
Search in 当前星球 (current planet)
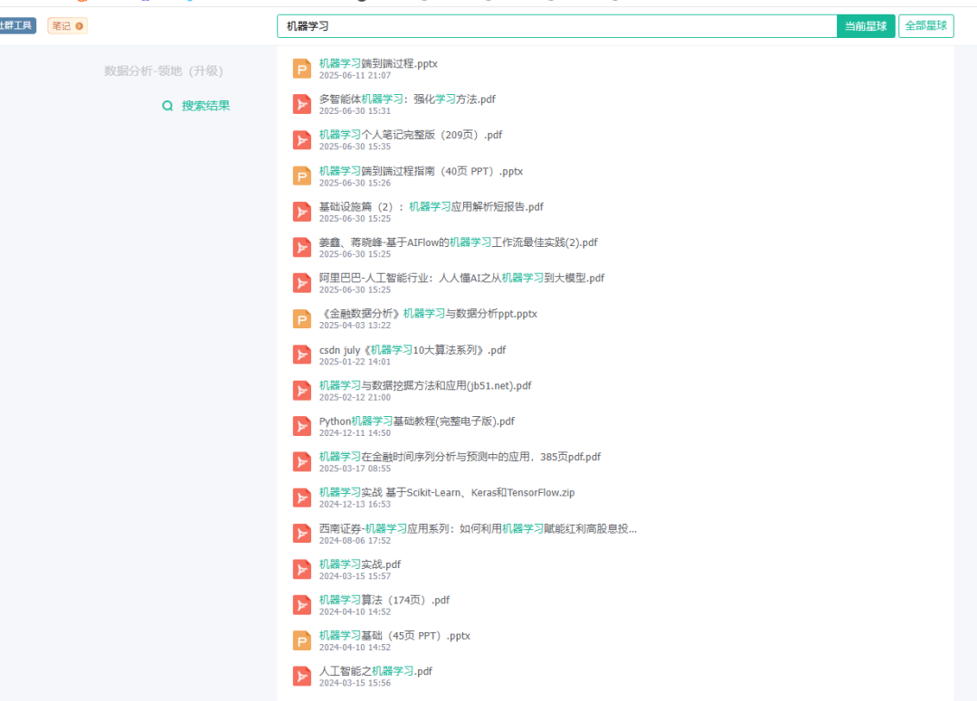[866, 26]
